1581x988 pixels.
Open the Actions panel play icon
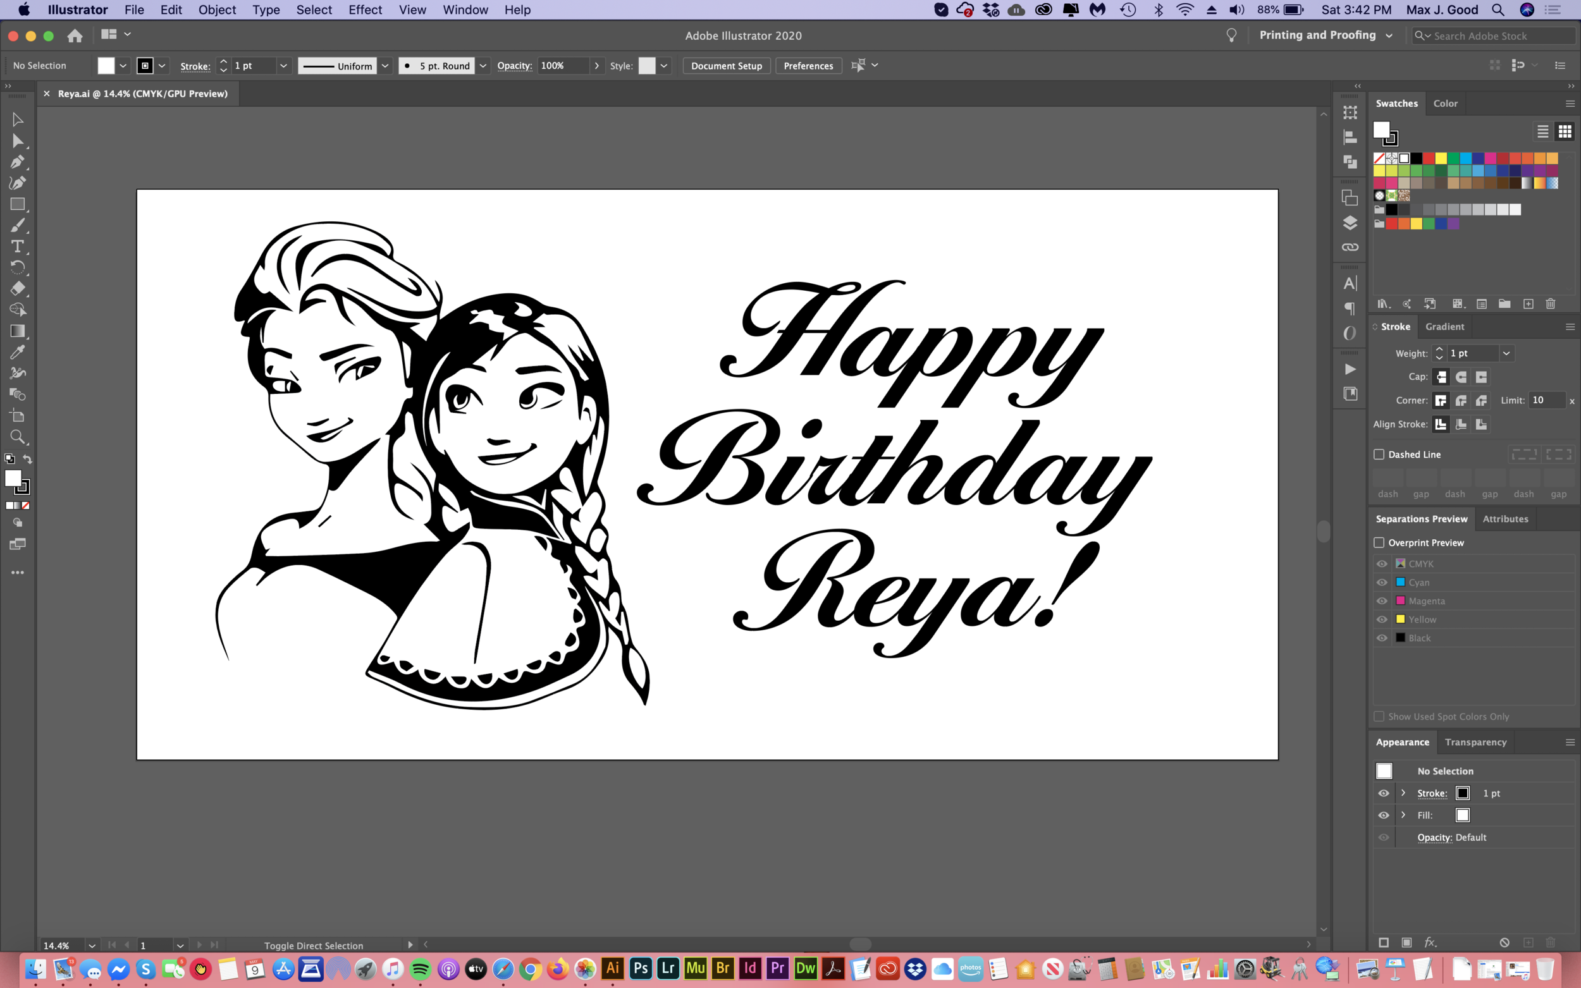click(x=1350, y=369)
